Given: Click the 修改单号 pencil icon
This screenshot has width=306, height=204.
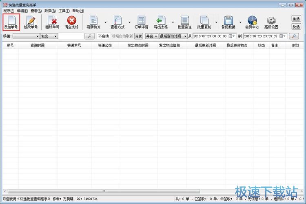Looking at the screenshot, I should pyautogui.click(x=31, y=22).
